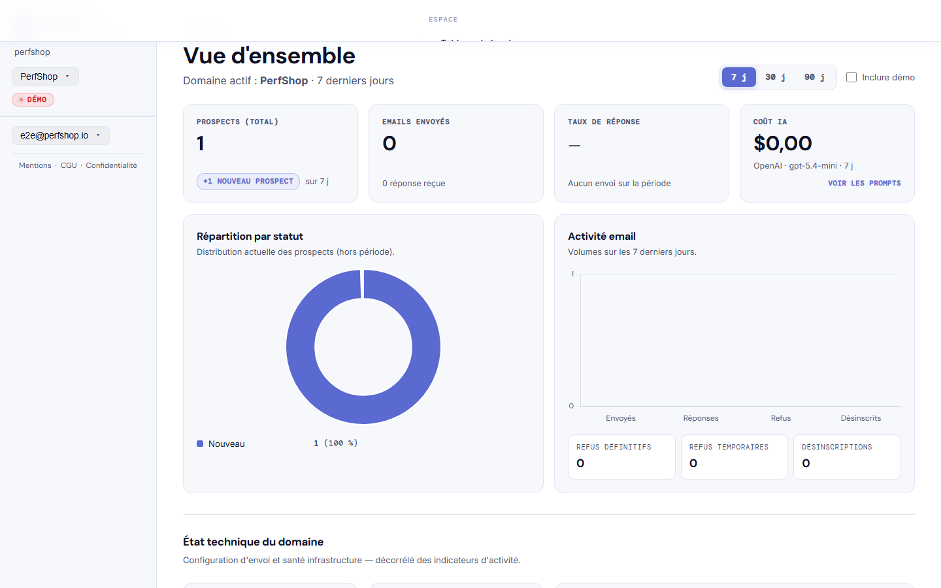
Task: Switch period to 30 j
Action: pos(776,77)
